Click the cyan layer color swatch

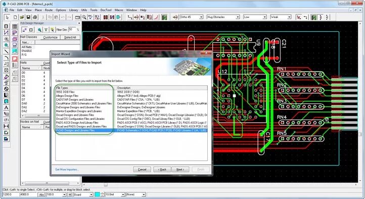[x=97, y=194]
